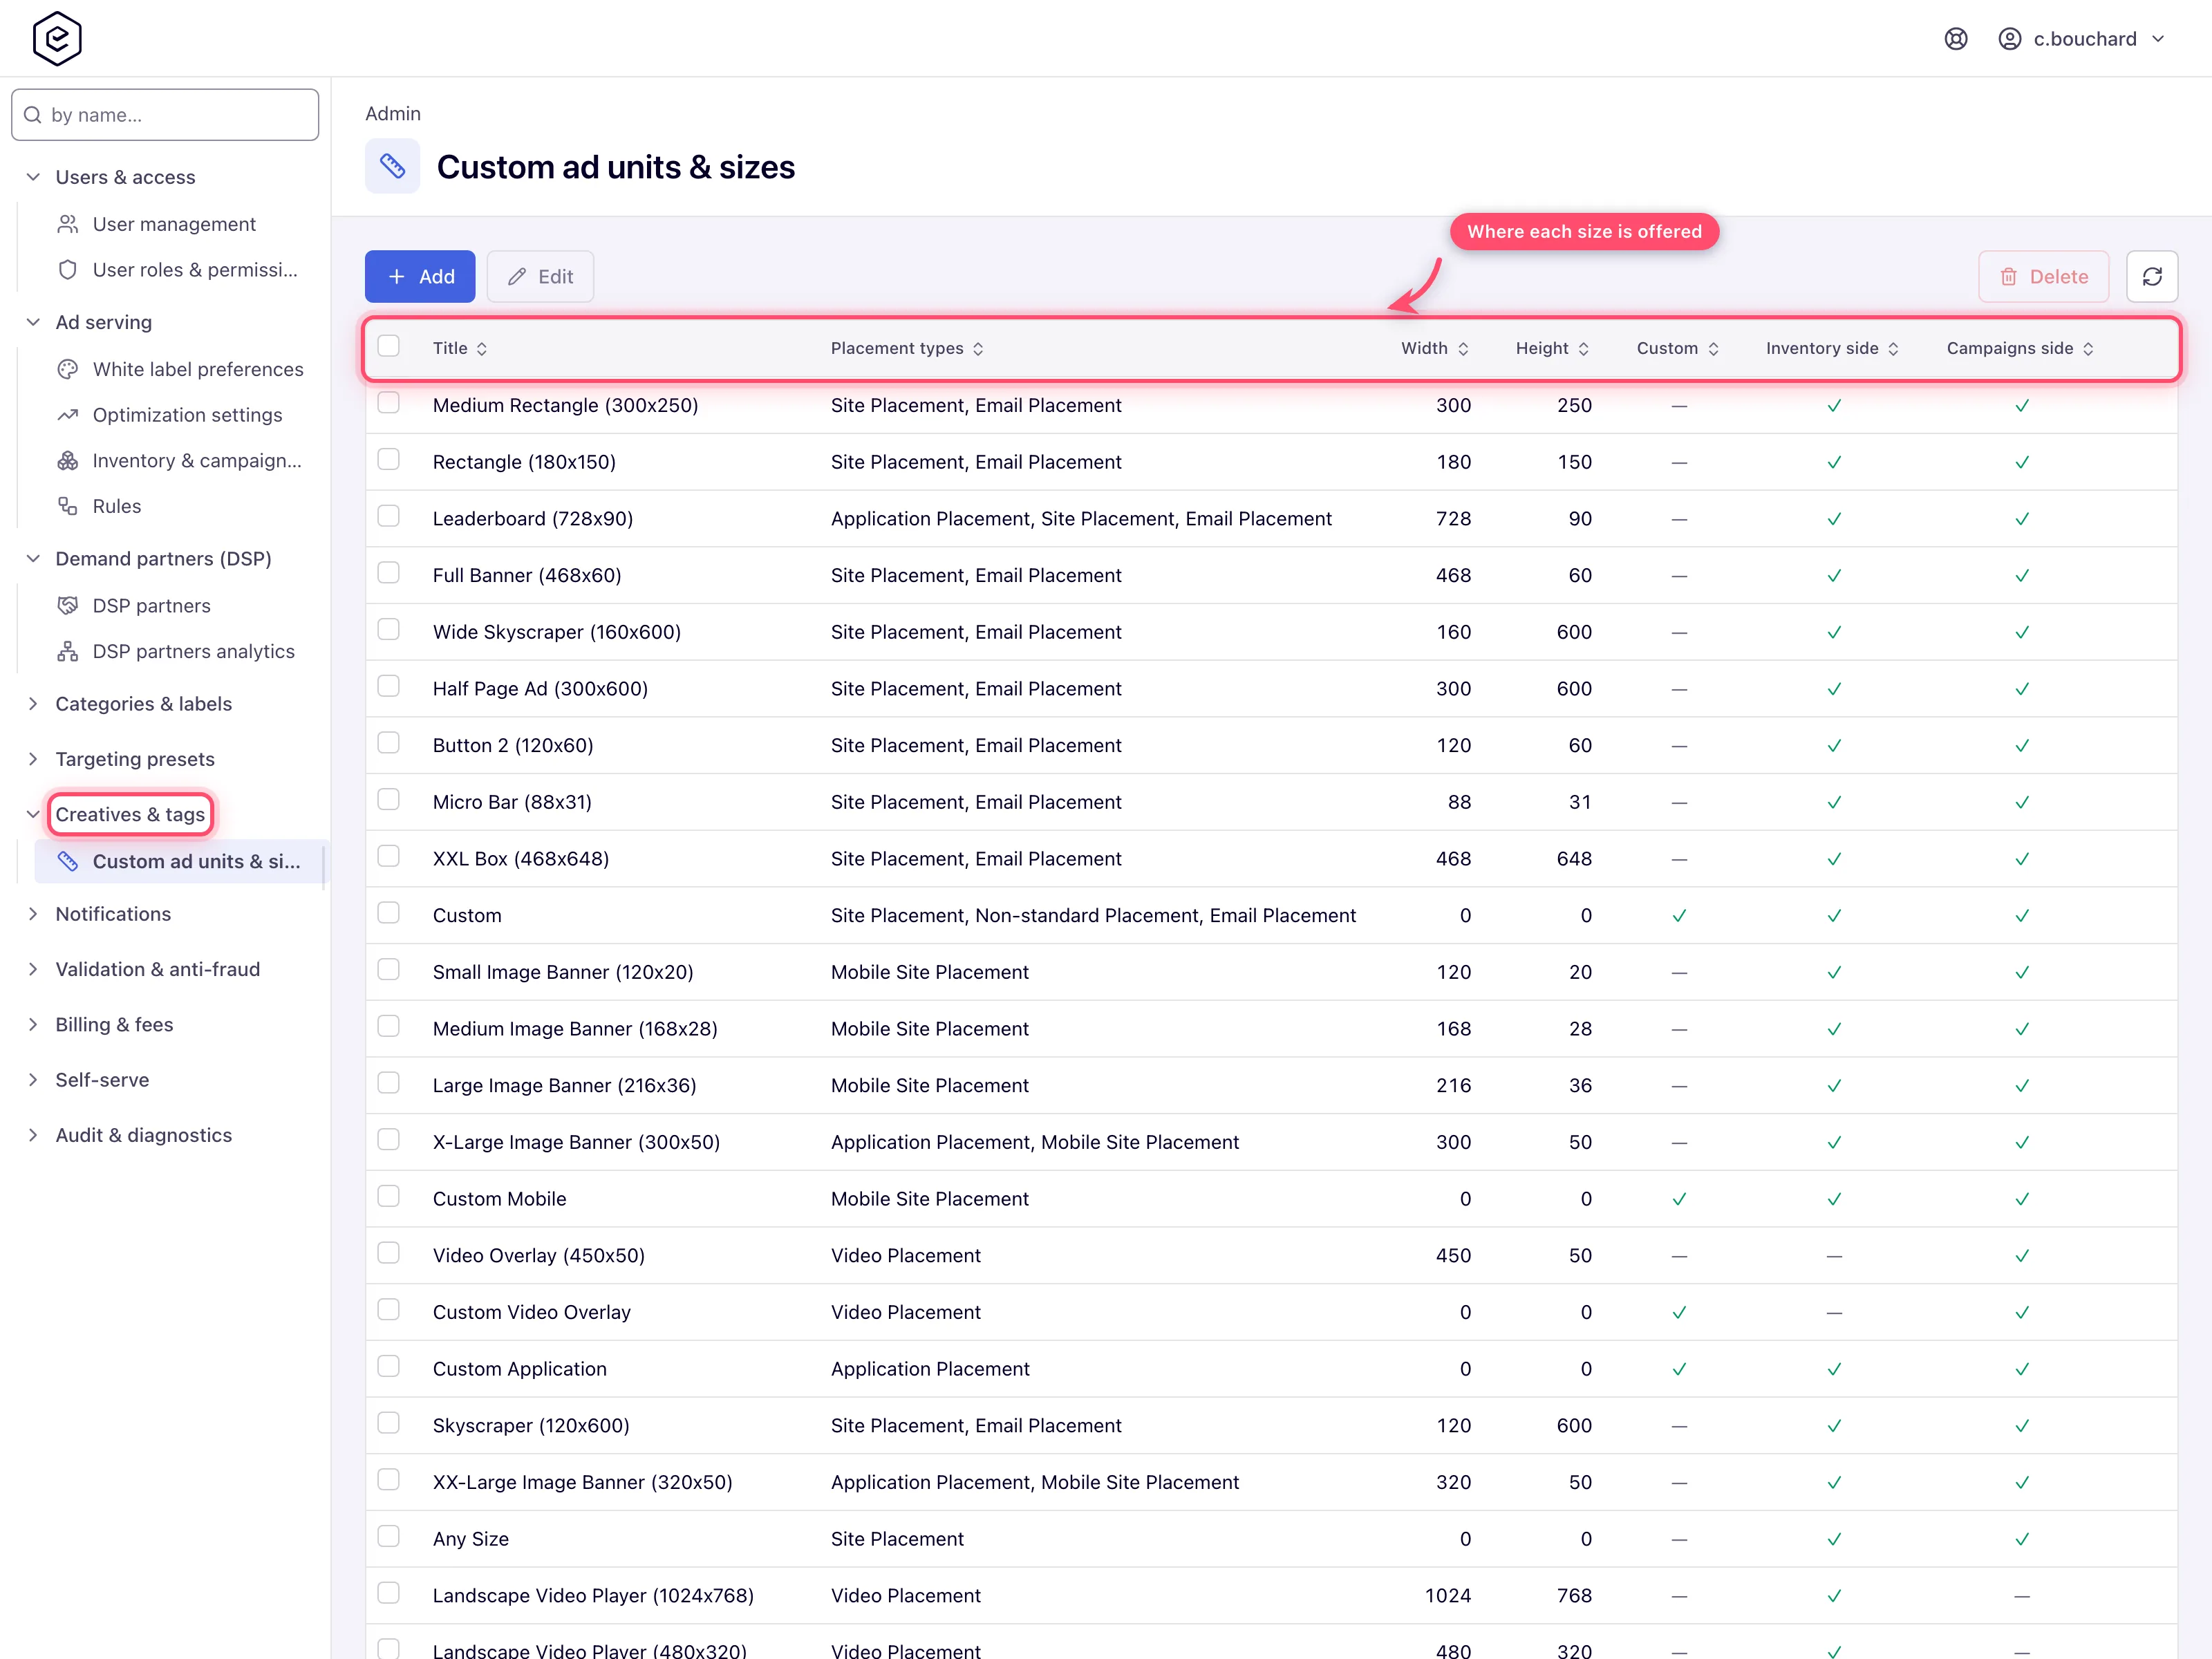This screenshot has width=2212, height=1659.
Task: Focus the 'by name...' search field
Action: click(x=165, y=115)
